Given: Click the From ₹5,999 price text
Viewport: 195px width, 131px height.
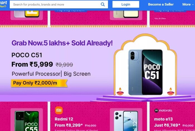Looking at the screenshot, I should 32,64.
